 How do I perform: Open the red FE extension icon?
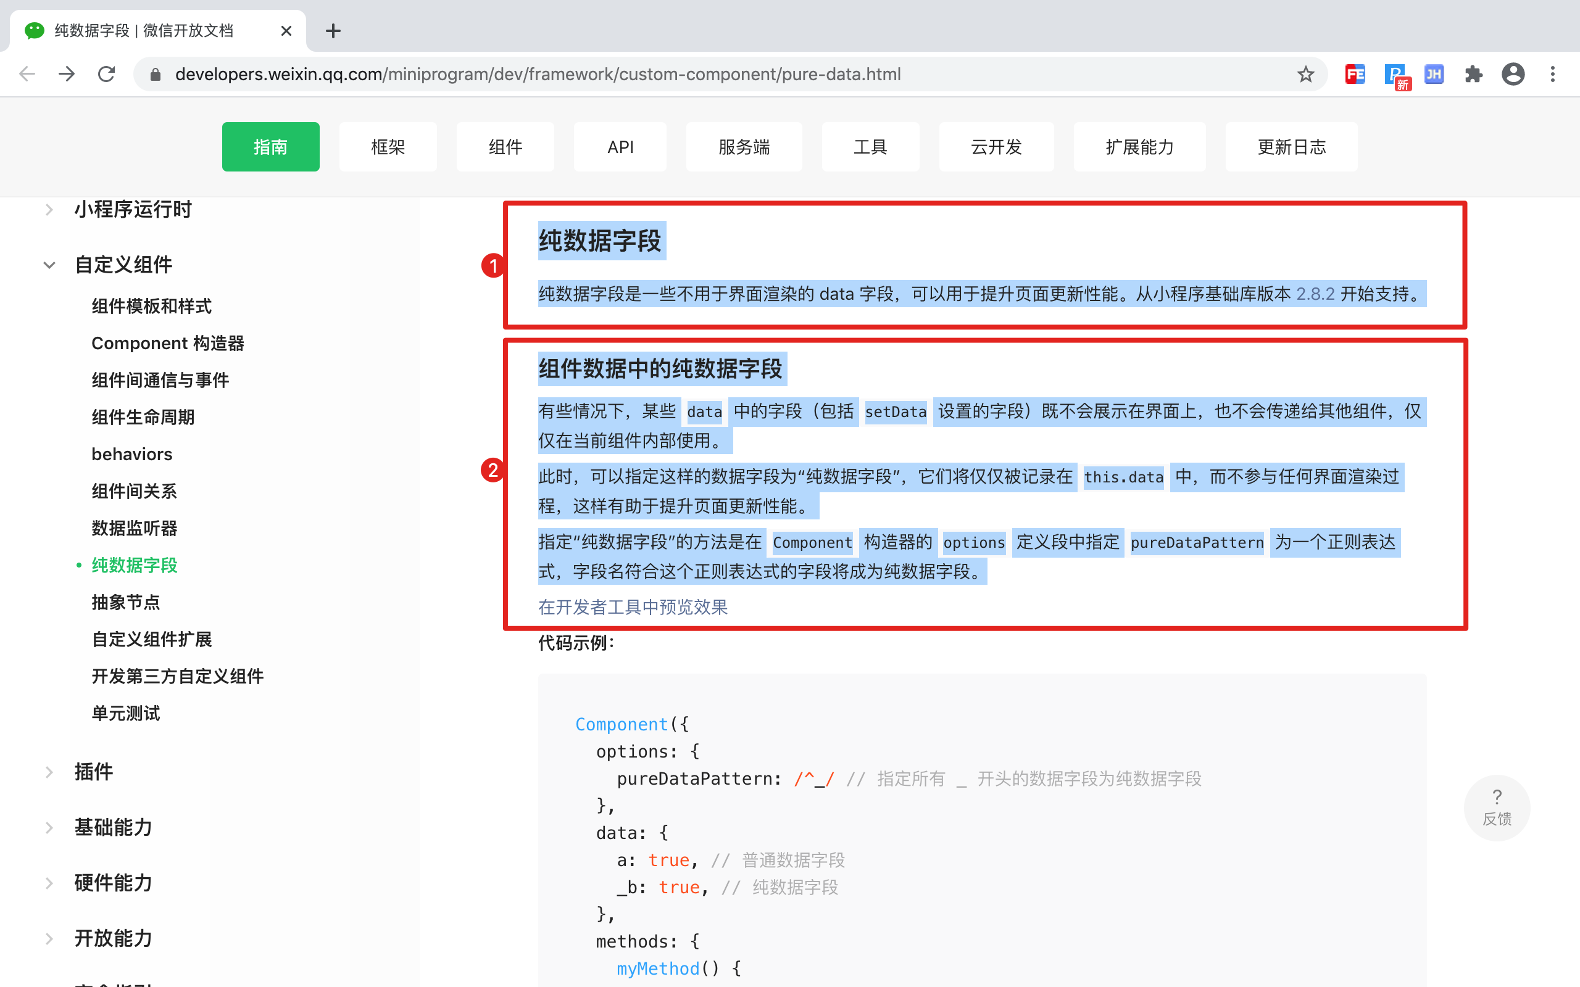click(1355, 75)
